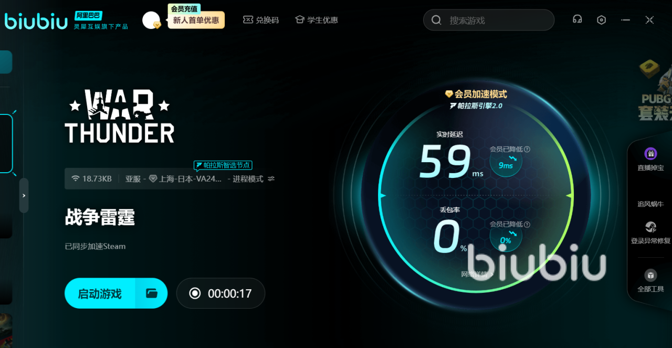Image resolution: width=672 pixels, height=348 pixels.
Task: Open the game folder icon beside 启动游戏
Action: [x=152, y=293]
